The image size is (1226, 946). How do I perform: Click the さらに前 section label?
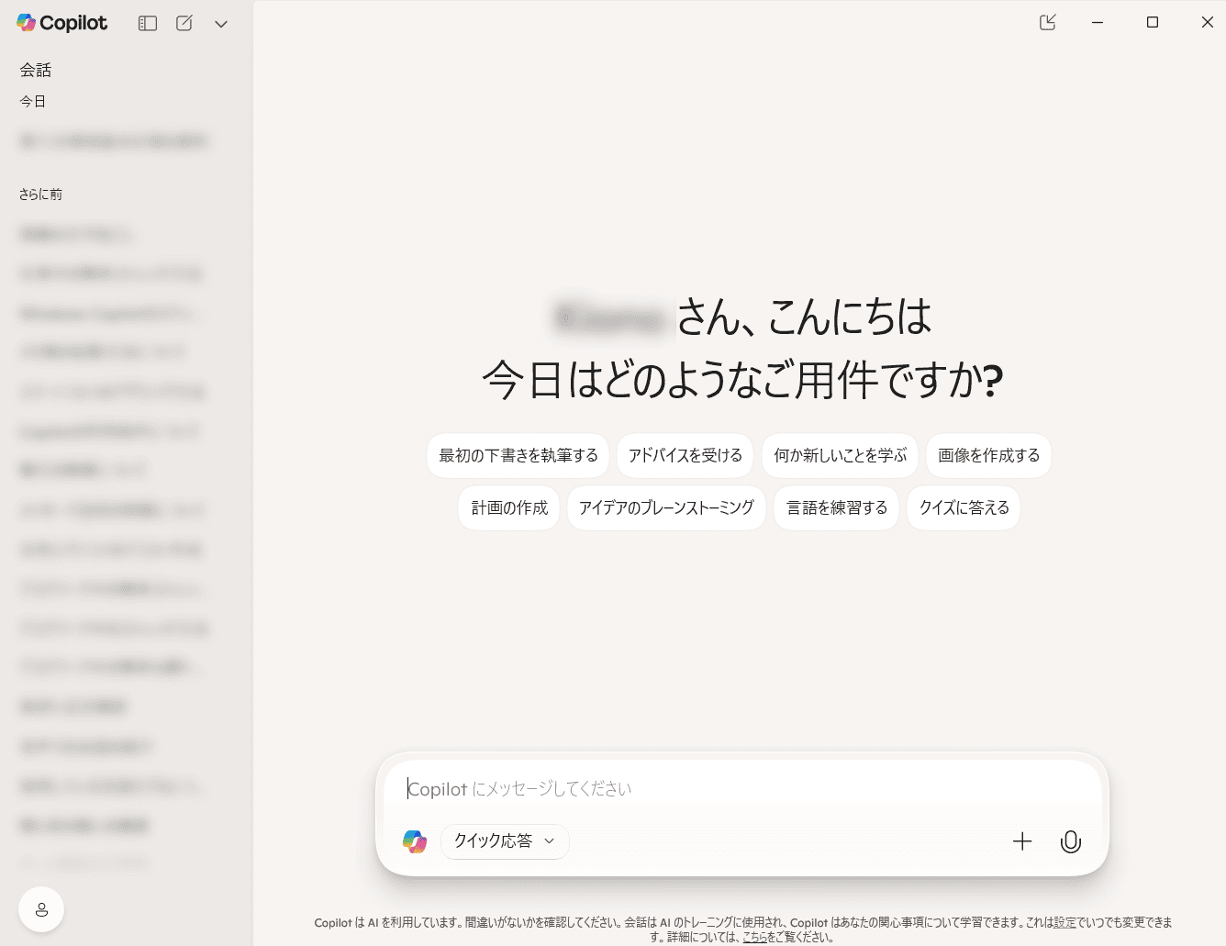tap(40, 195)
